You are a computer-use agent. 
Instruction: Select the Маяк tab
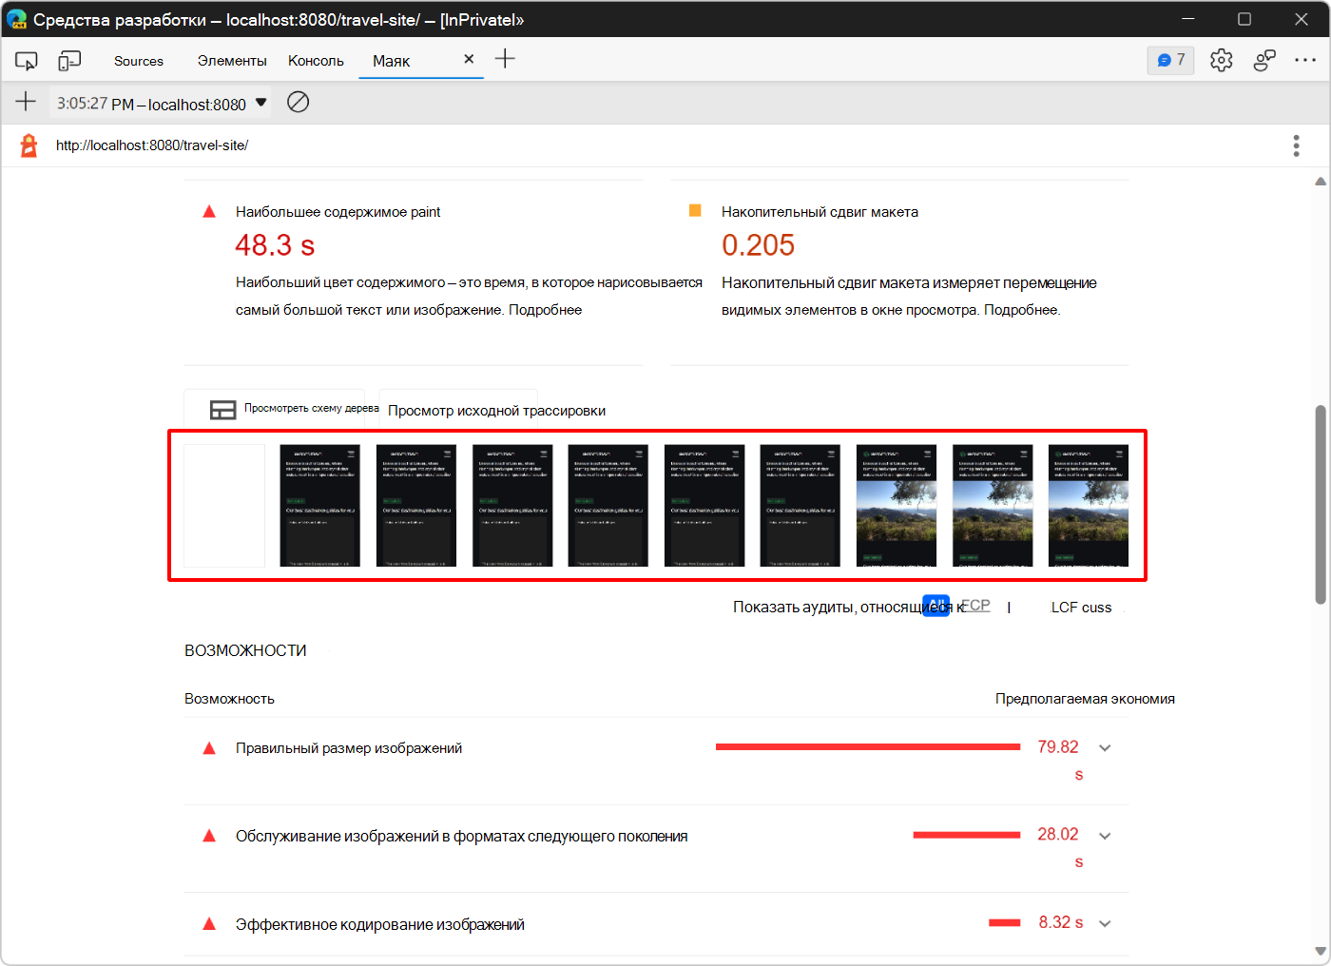(392, 61)
